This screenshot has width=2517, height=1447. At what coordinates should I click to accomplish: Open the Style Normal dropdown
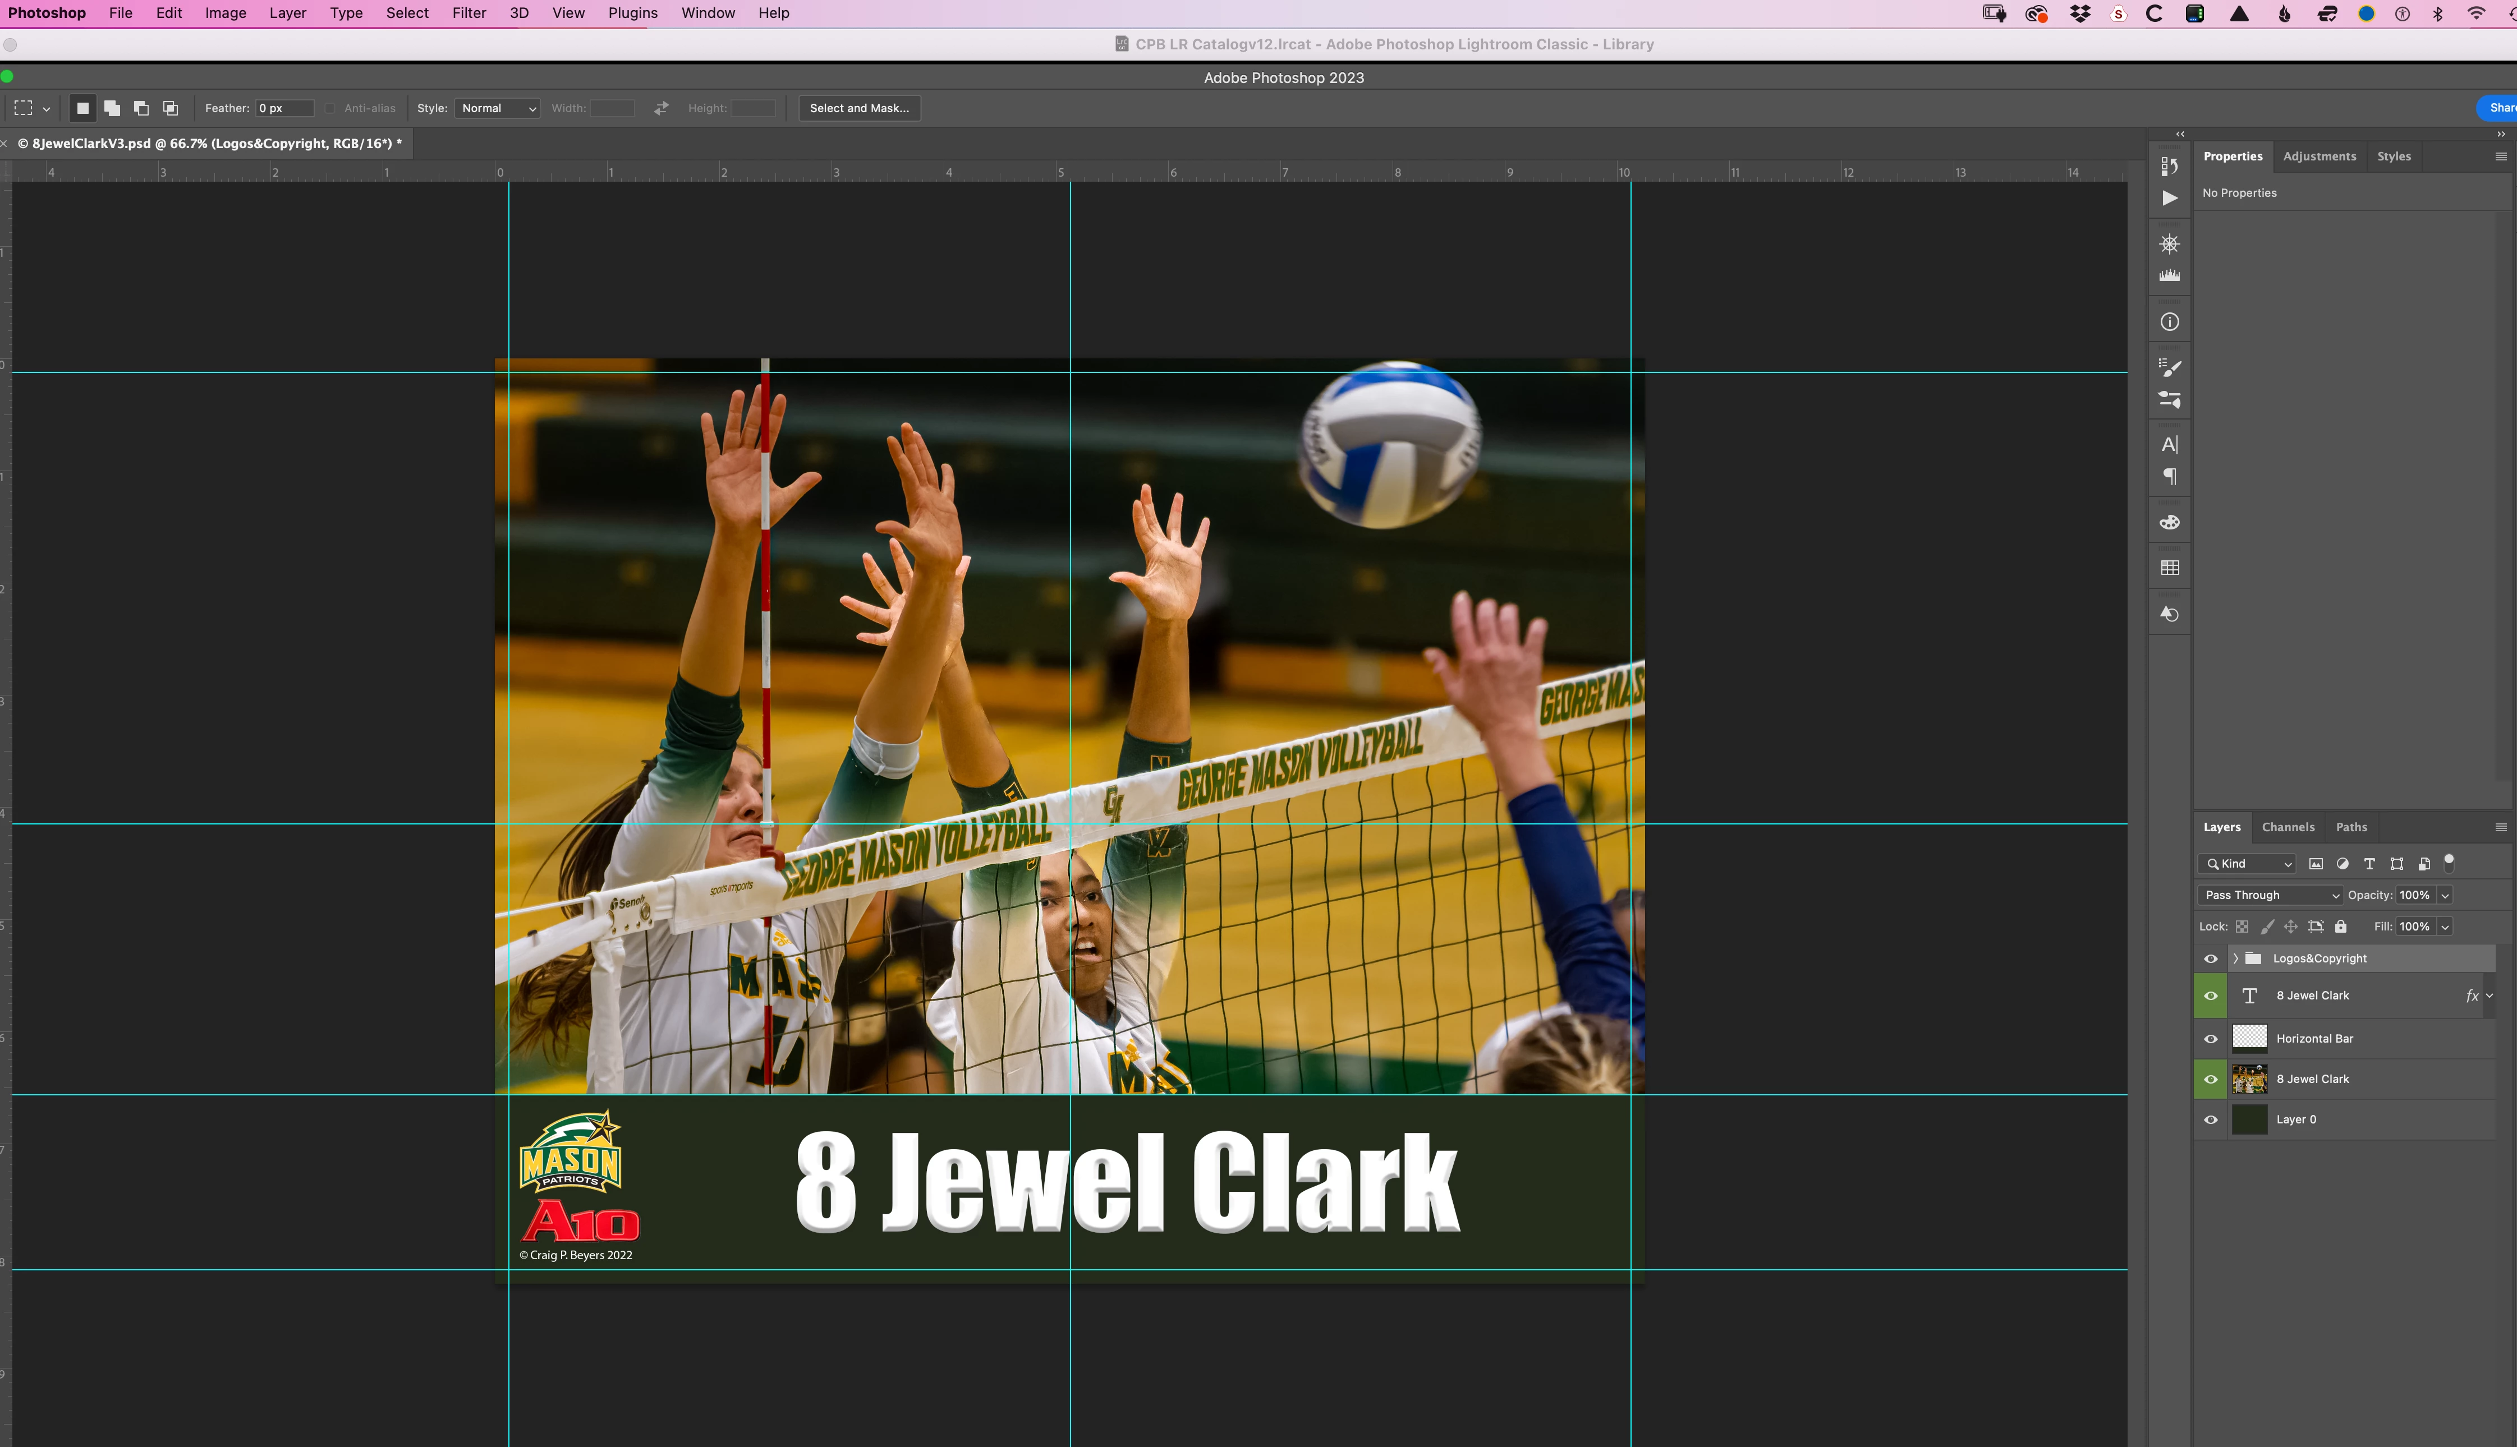tap(497, 108)
